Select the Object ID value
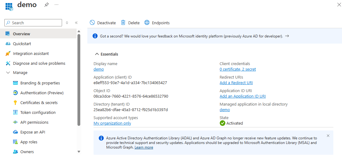This screenshot has width=342, height=155. click(x=131, y=96)
